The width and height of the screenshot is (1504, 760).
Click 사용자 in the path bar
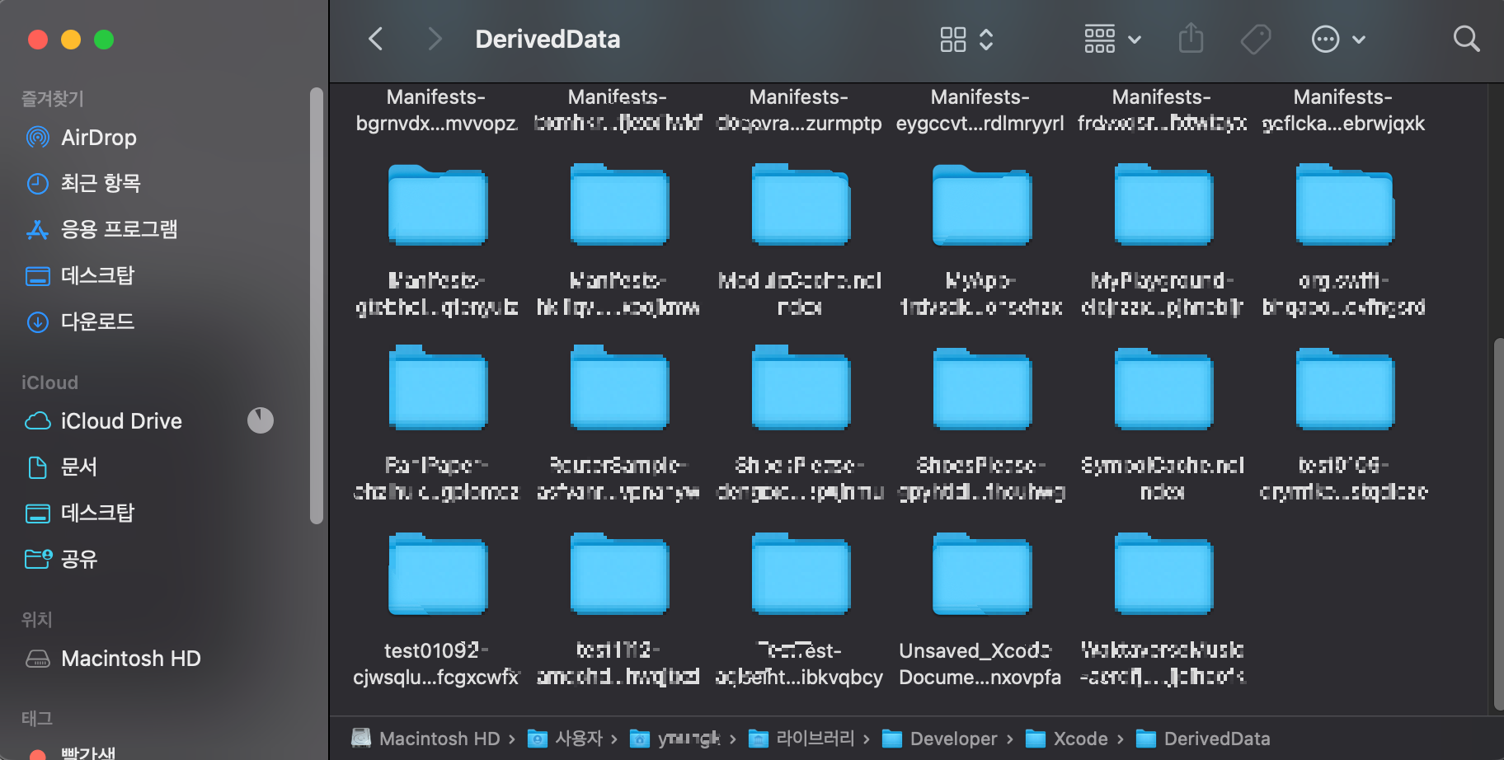tap(566, 739)
